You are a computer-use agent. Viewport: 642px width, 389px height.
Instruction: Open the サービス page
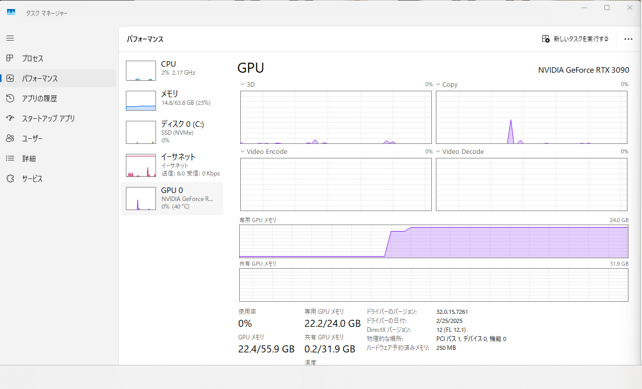pos(58,178)
